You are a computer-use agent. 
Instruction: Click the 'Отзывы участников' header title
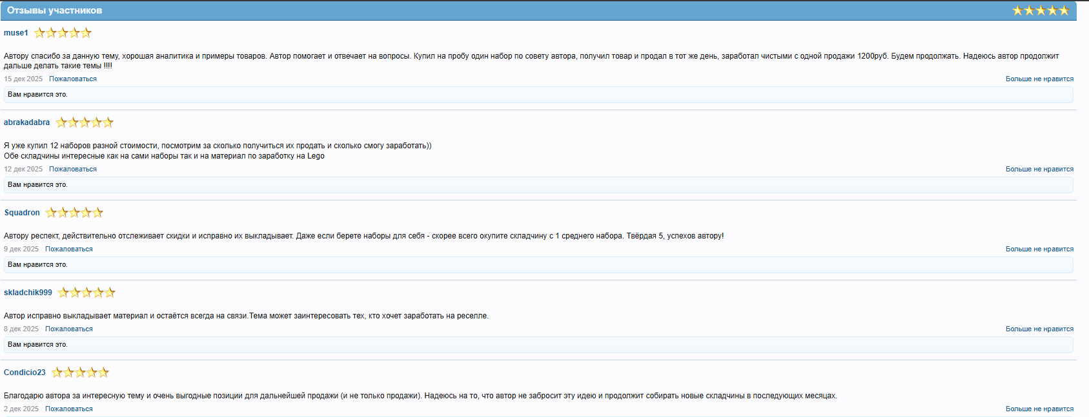54,10
